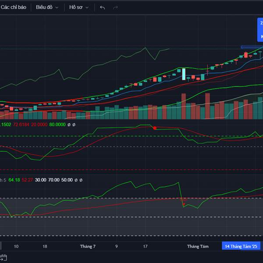Expand the Hồ sơ dropdown
The width and height of the screenshot is (263, 263).
coord(79,7)
